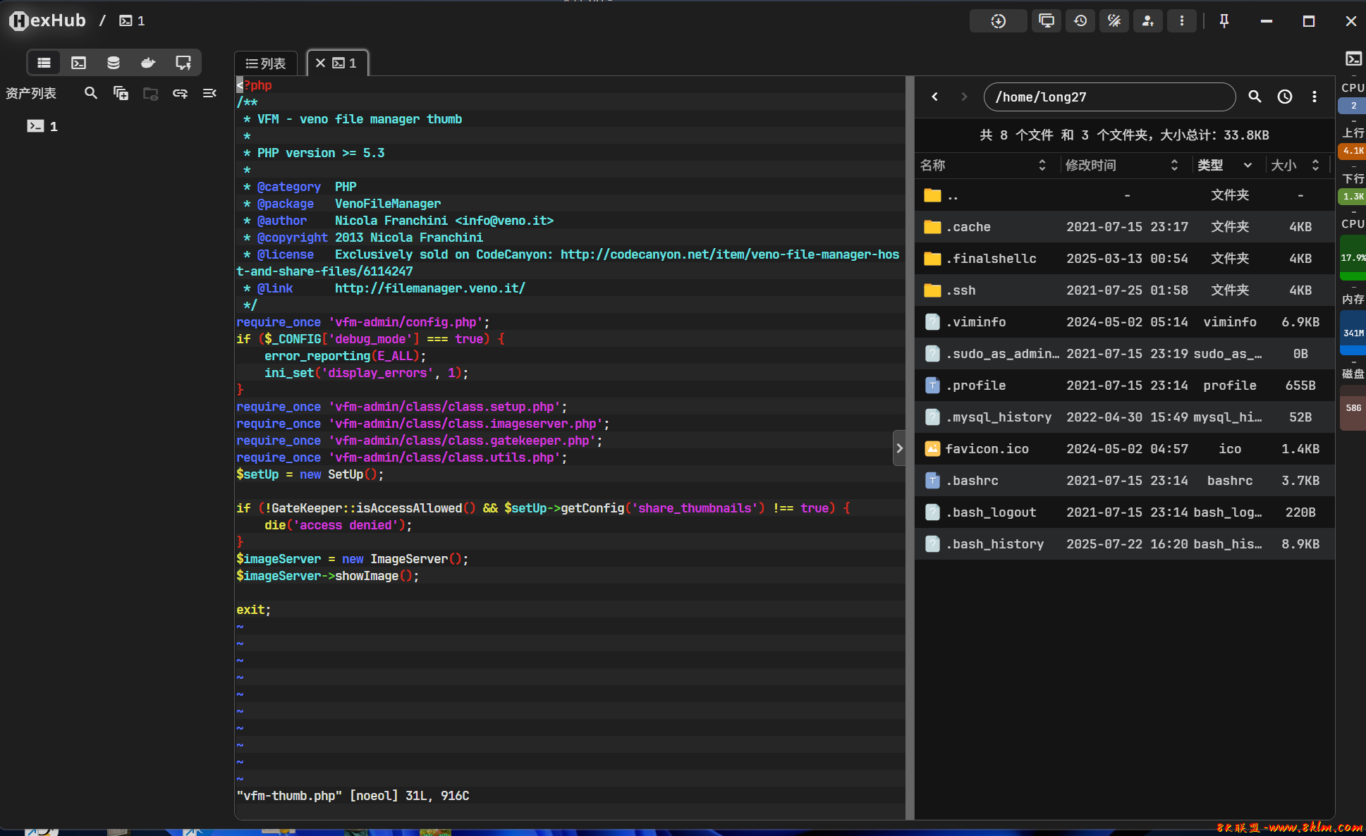Click the CPU core count badge 2
1366x836 pixels.
tap(1353, 106)
